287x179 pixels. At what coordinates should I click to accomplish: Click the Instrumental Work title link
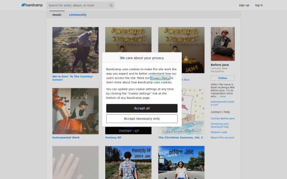(66, 137)
